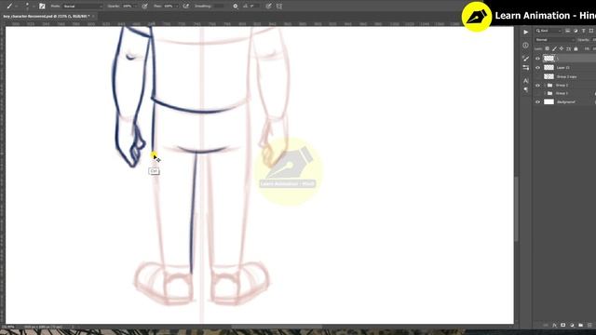596x335 pixels.
Task: Add a layer mask
Action: [563, 326]
